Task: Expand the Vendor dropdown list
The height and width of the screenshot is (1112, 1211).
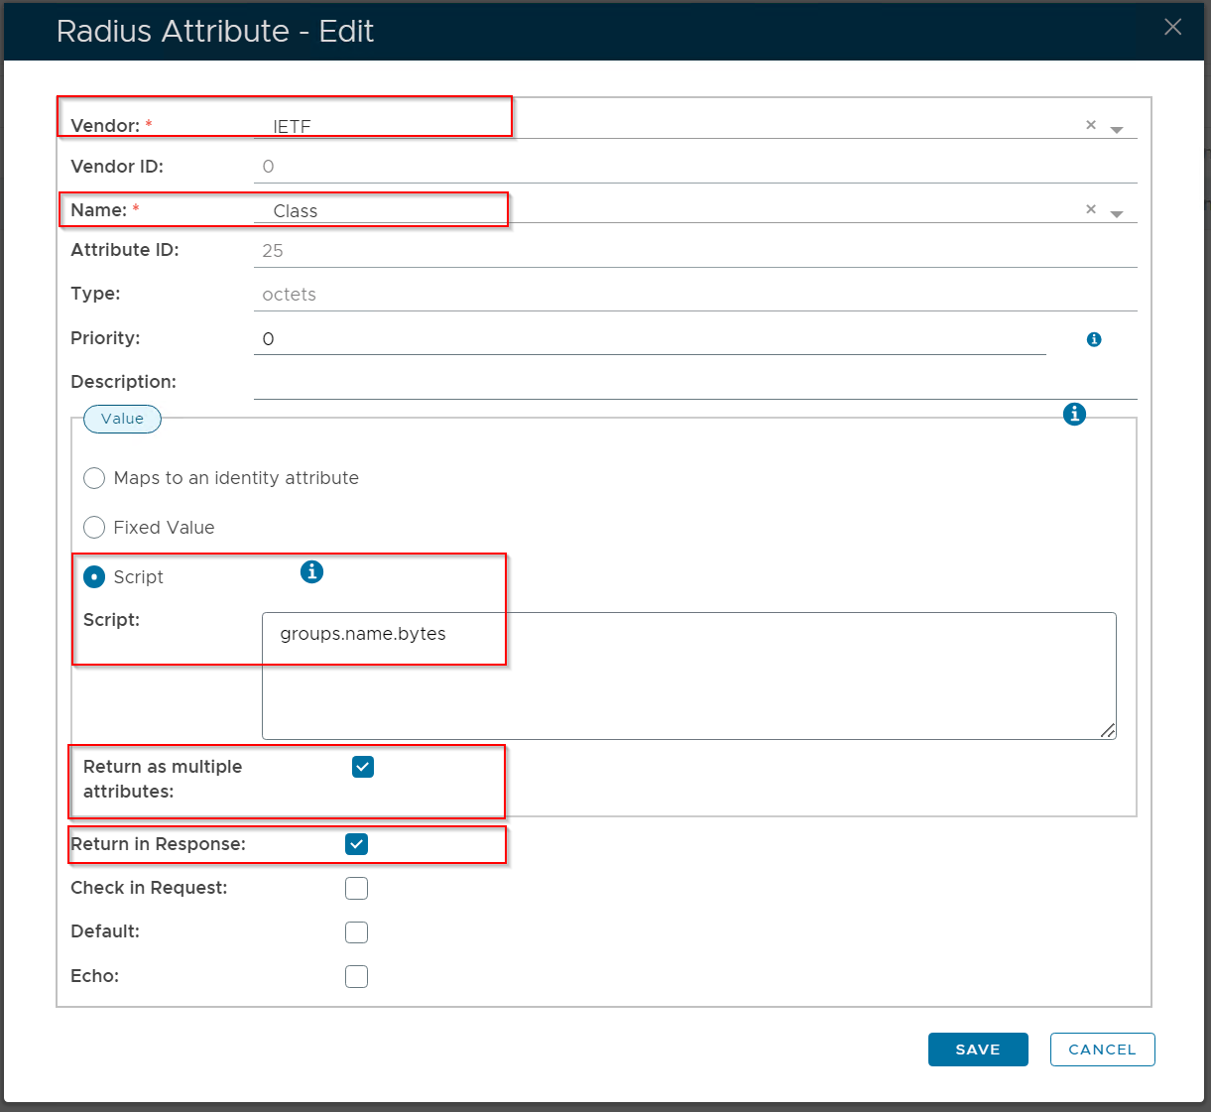Action: tap(1117, 130)
